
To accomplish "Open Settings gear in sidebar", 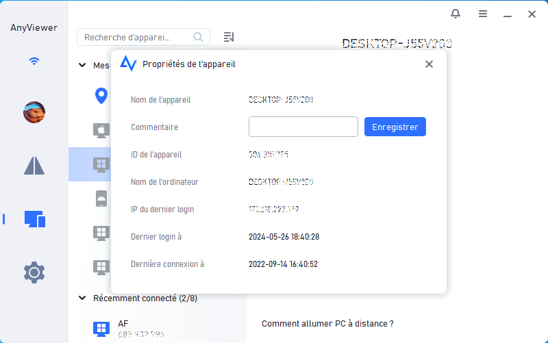I will point(34,272).
